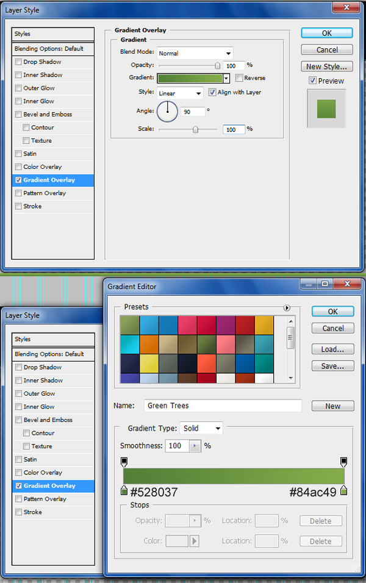Open Smoothness slider arrow
The height and width of the screenshot is (583, 366).
195,446
